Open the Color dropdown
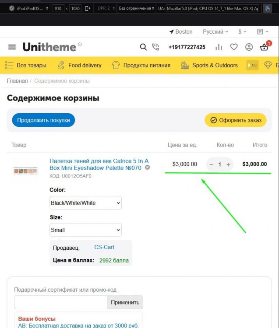 point(86,203)
